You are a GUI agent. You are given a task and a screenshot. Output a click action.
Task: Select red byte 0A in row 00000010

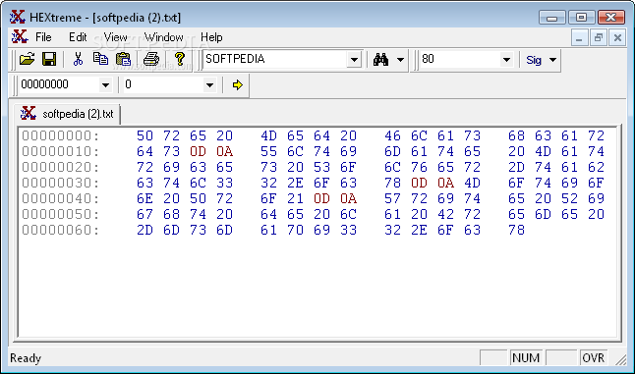(224, 151)
